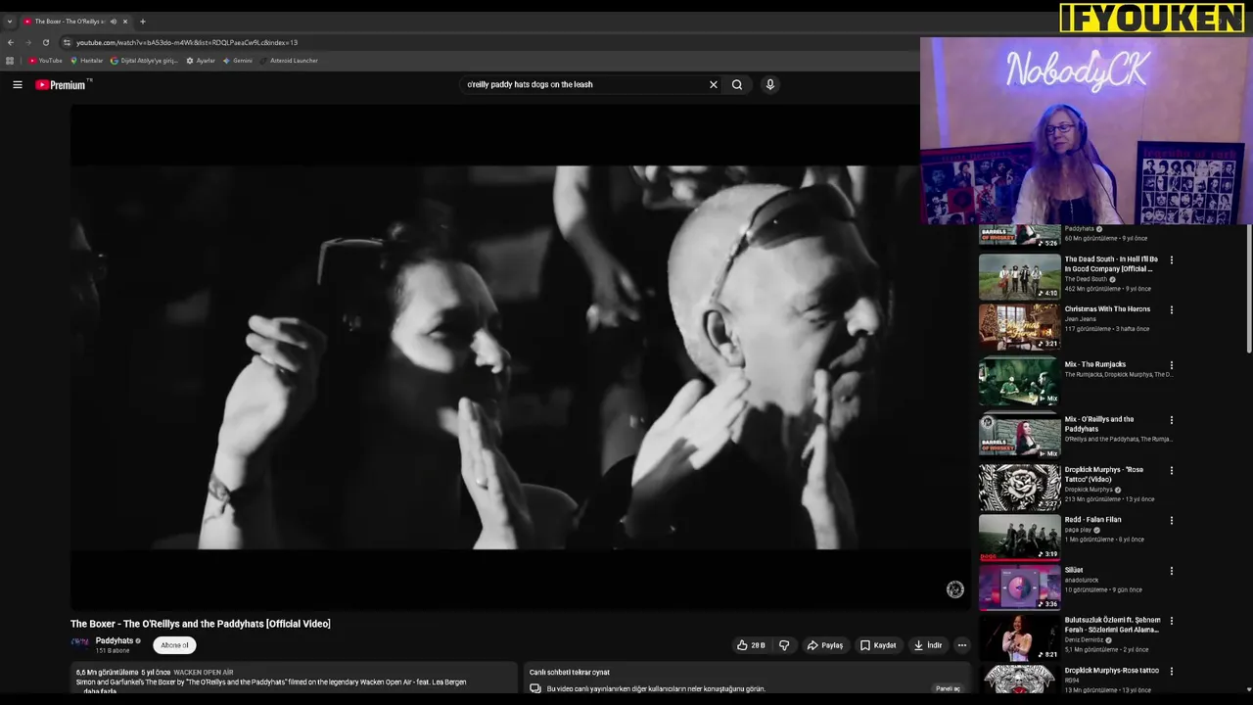Go back in browser
The height and width of the screenshot is (705, 1253).
[11, 43]
